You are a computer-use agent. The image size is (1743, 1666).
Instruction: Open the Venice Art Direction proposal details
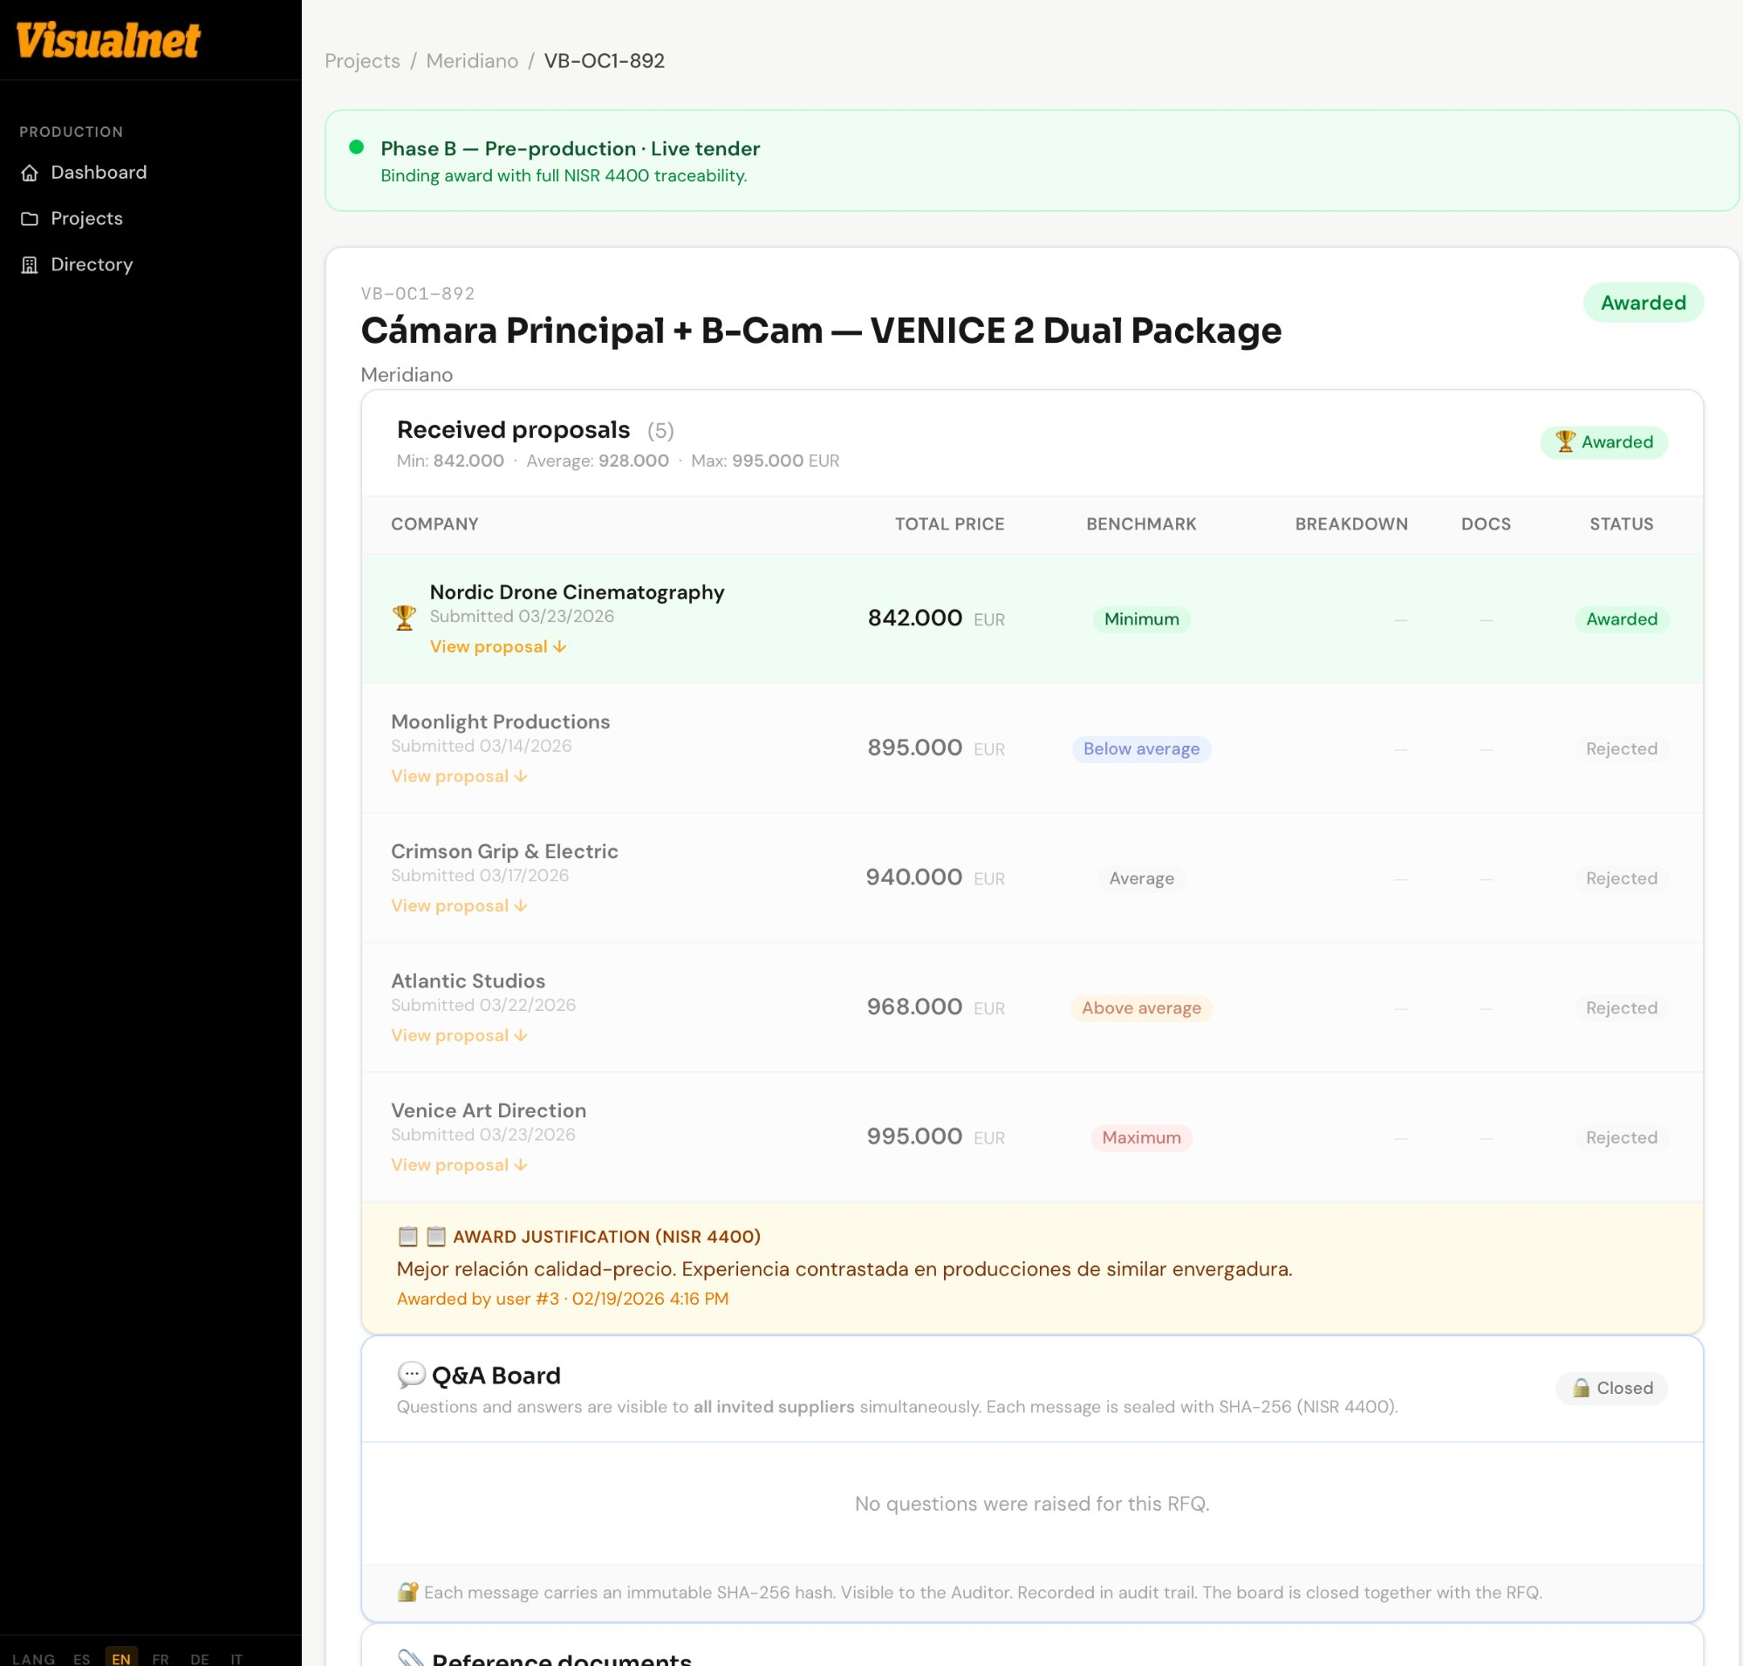click(458, 1164)
